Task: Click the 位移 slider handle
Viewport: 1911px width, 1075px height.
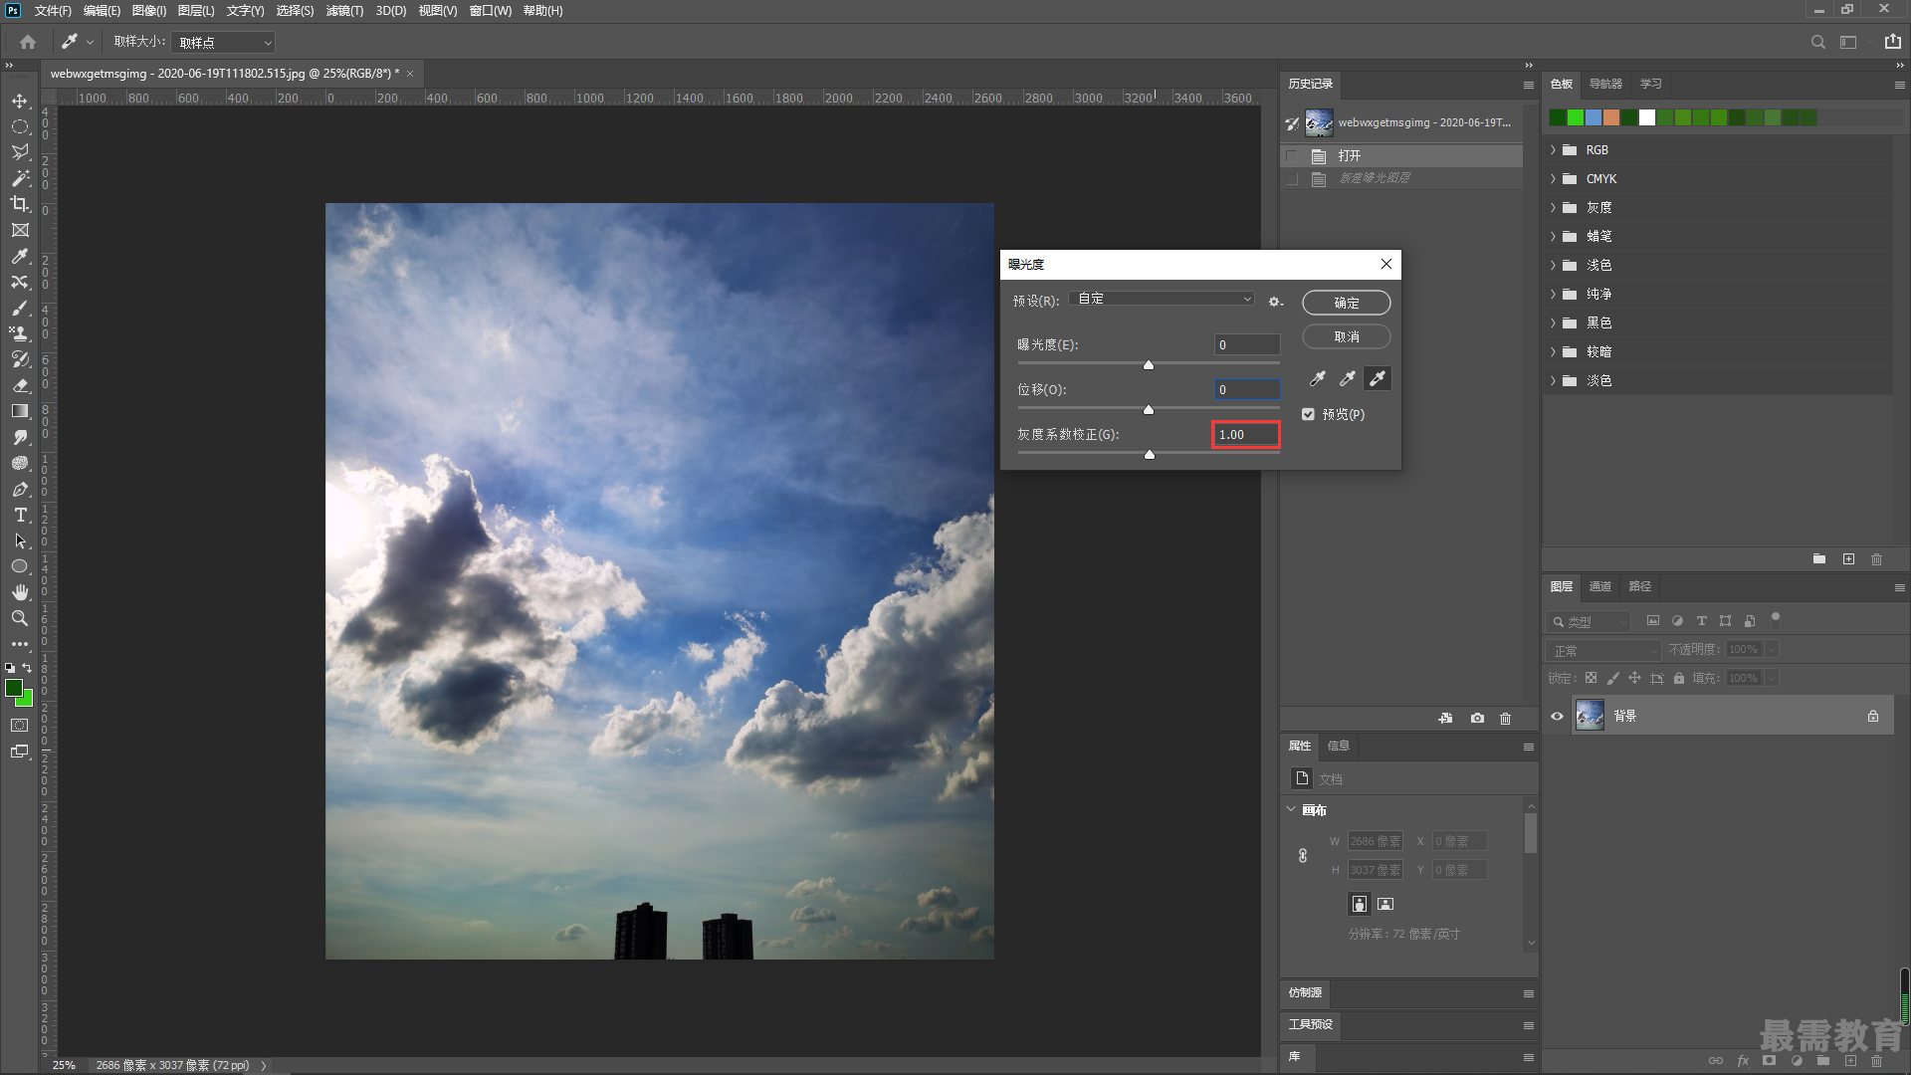Action: tap(1149, 410)
